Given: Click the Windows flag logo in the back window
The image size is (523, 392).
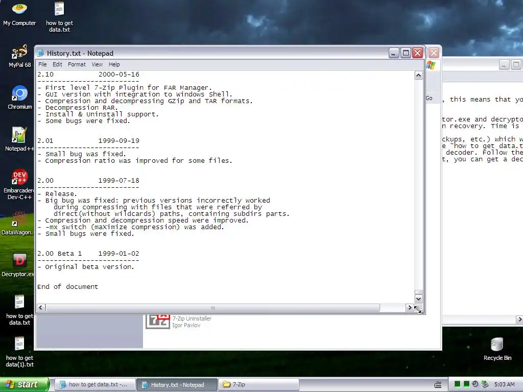Looking at the screenshot, I should tap(431, 65).
